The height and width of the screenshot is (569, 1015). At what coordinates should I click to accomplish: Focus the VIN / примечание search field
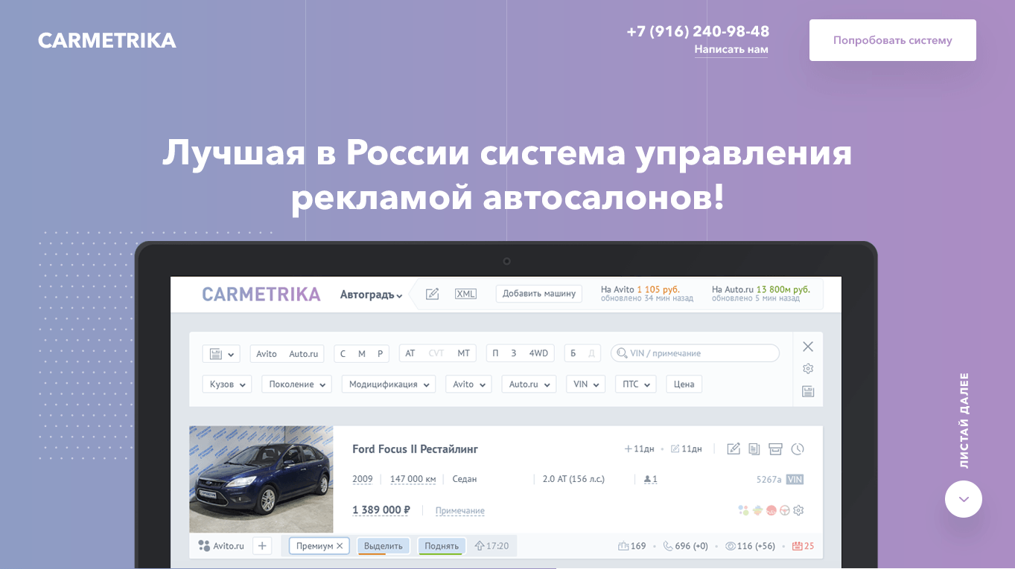[695, 353]
